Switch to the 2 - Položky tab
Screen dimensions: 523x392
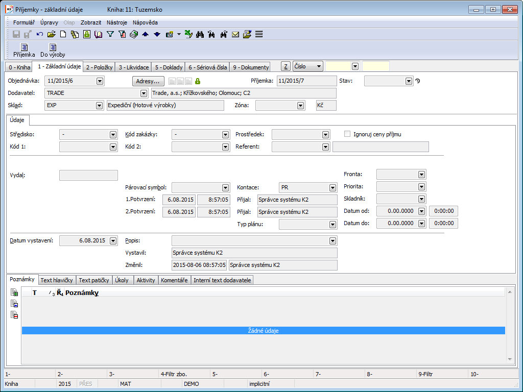99,67
